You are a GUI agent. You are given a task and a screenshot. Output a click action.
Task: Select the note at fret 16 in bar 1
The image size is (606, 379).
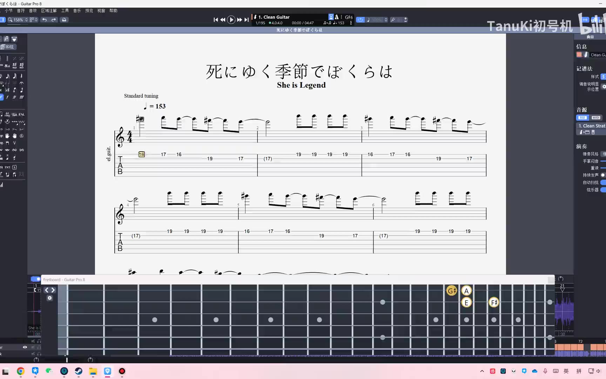(141, 154)
